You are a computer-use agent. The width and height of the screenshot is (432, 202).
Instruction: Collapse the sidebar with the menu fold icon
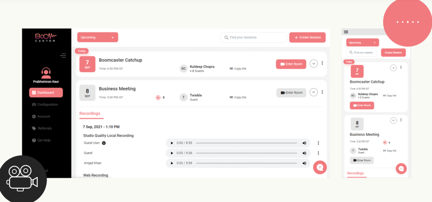64,56
